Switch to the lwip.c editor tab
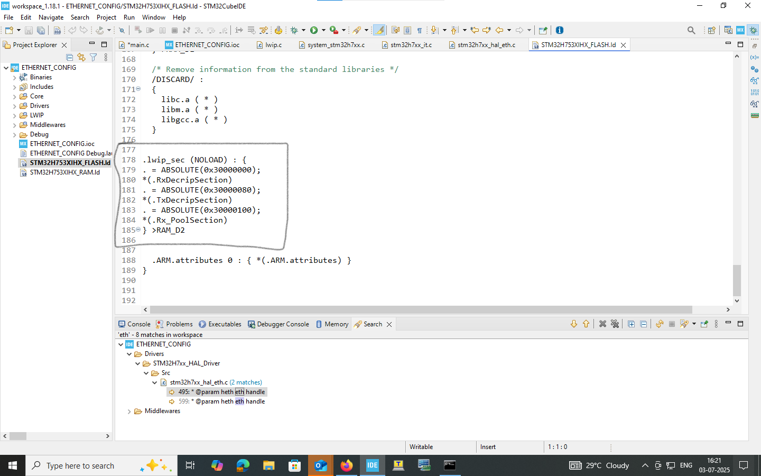761x476 pixels. point(273,45)
